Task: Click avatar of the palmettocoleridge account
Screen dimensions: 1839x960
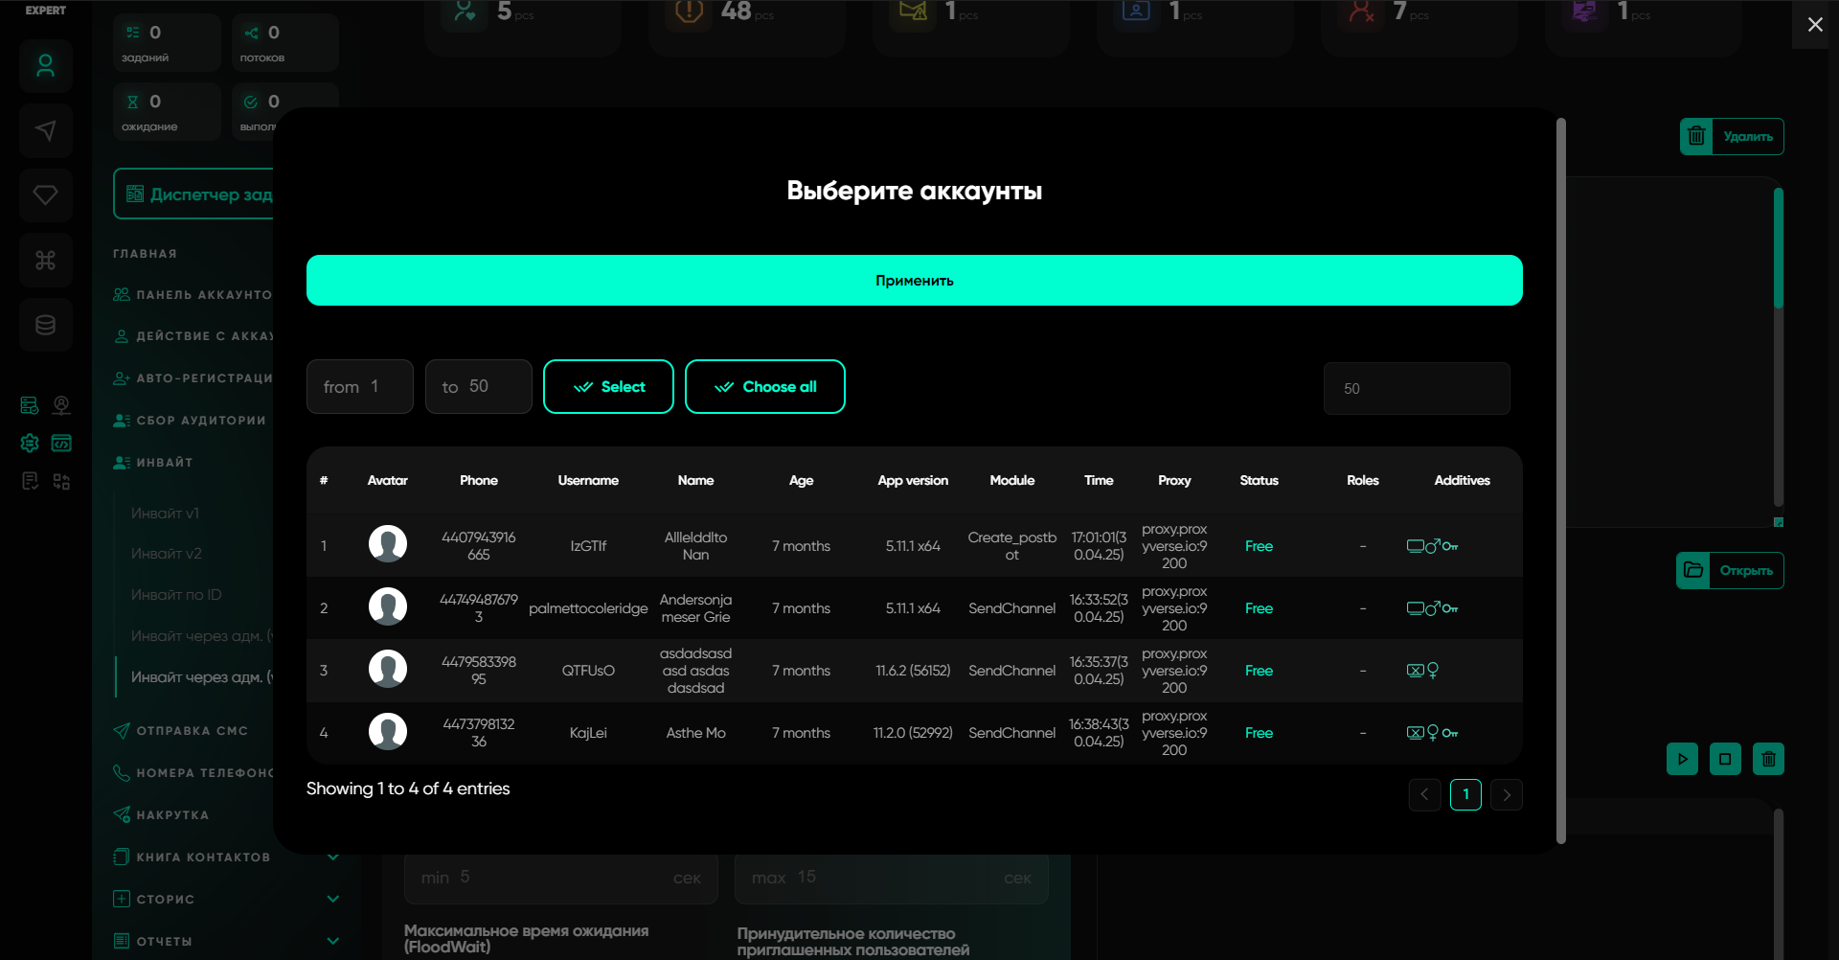Action: tap(388, 607)
